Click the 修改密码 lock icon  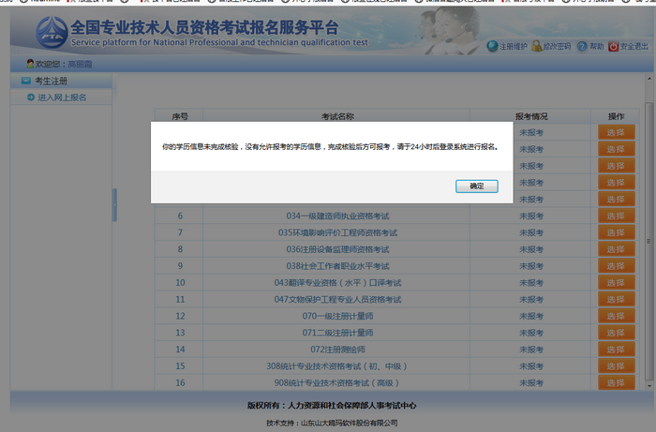tap(536, 46)
